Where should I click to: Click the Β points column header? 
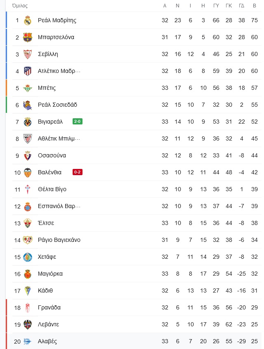coord(255,6)
